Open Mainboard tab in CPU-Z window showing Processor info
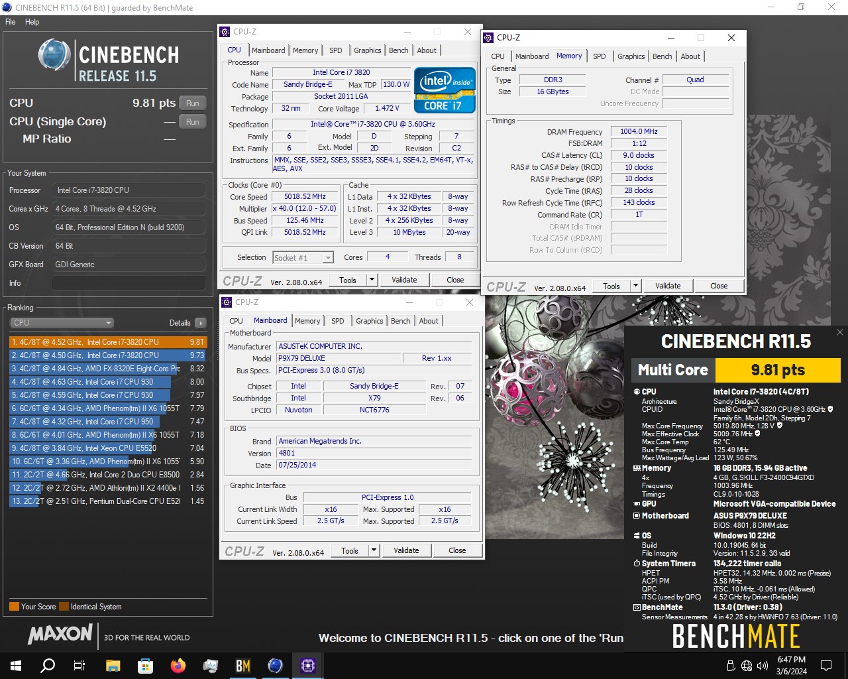Screen dimensions: 848x679 268,50
